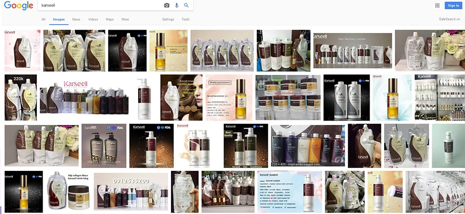The width and height of the screenshot is (465, 214).
Task: Open the Videos tab
Action: (x=93, y=19)
